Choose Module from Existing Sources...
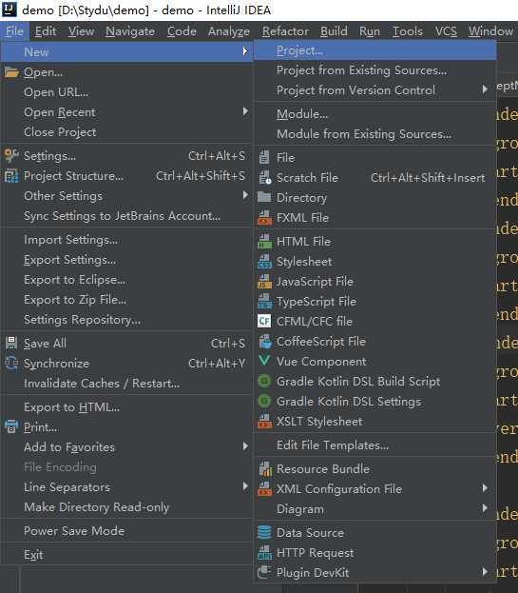518x593 pixels. tap(374, 133)
